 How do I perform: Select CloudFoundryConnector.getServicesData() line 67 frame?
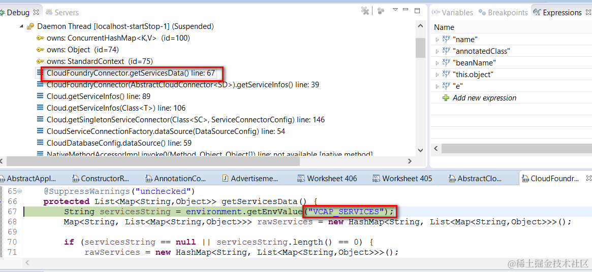point(131,73)
